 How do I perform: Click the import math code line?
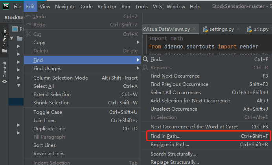tap(163, 39)
